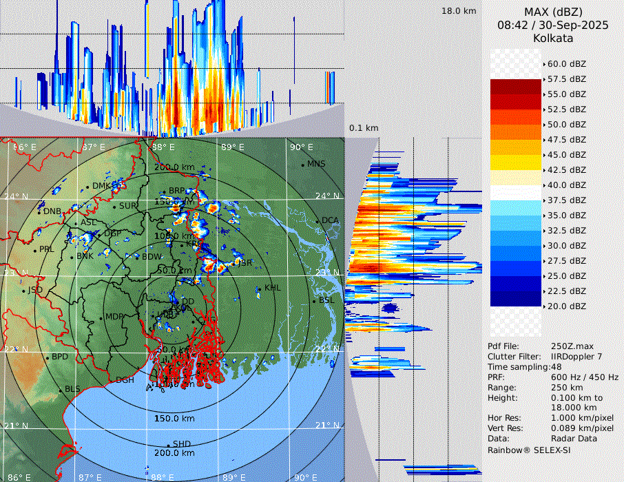
Task: Click the DMK station marker
Action: [x=88, y=186]
